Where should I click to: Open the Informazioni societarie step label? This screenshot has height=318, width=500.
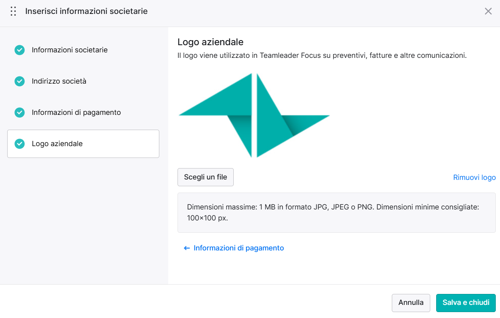69,50
